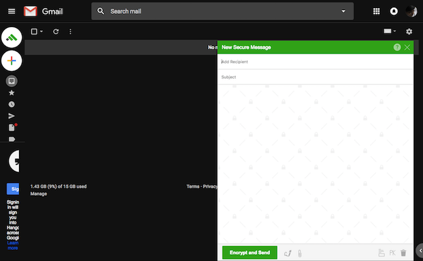Image resolution: width=423 pixels, height=261 pixels.
Task: Click the Virtru secure compose button
Action: (11, 37)
